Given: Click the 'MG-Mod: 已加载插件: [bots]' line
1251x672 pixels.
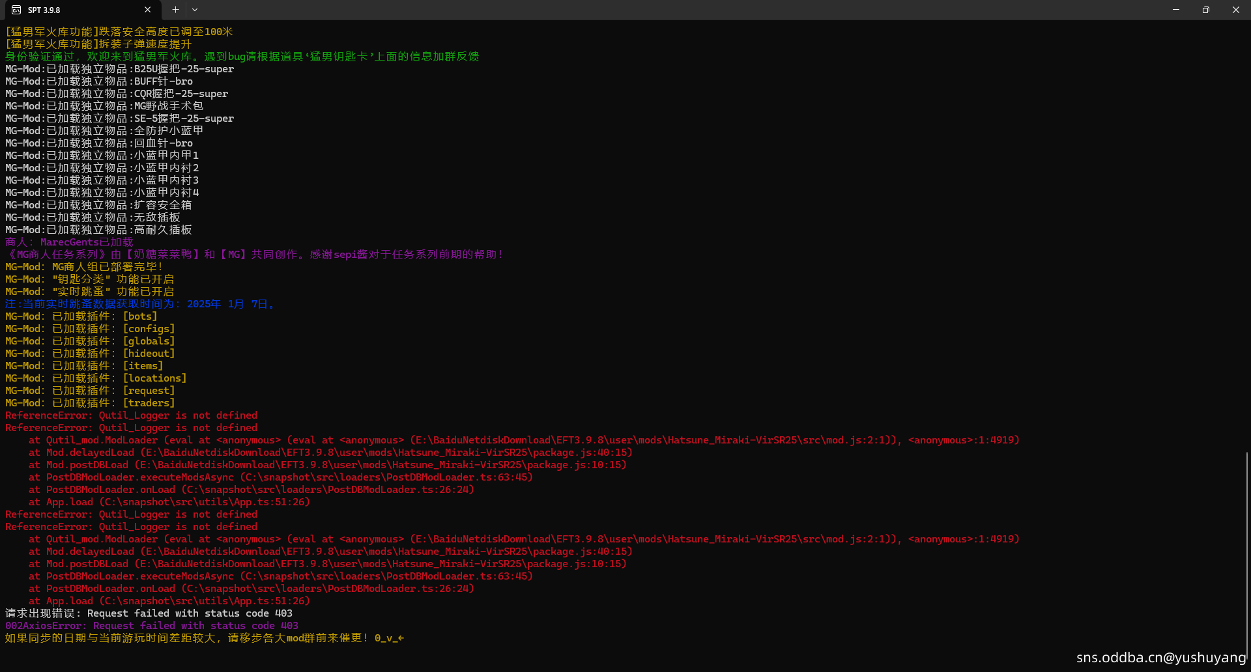Looking at the screenshot, I should [x=81, y=316].
